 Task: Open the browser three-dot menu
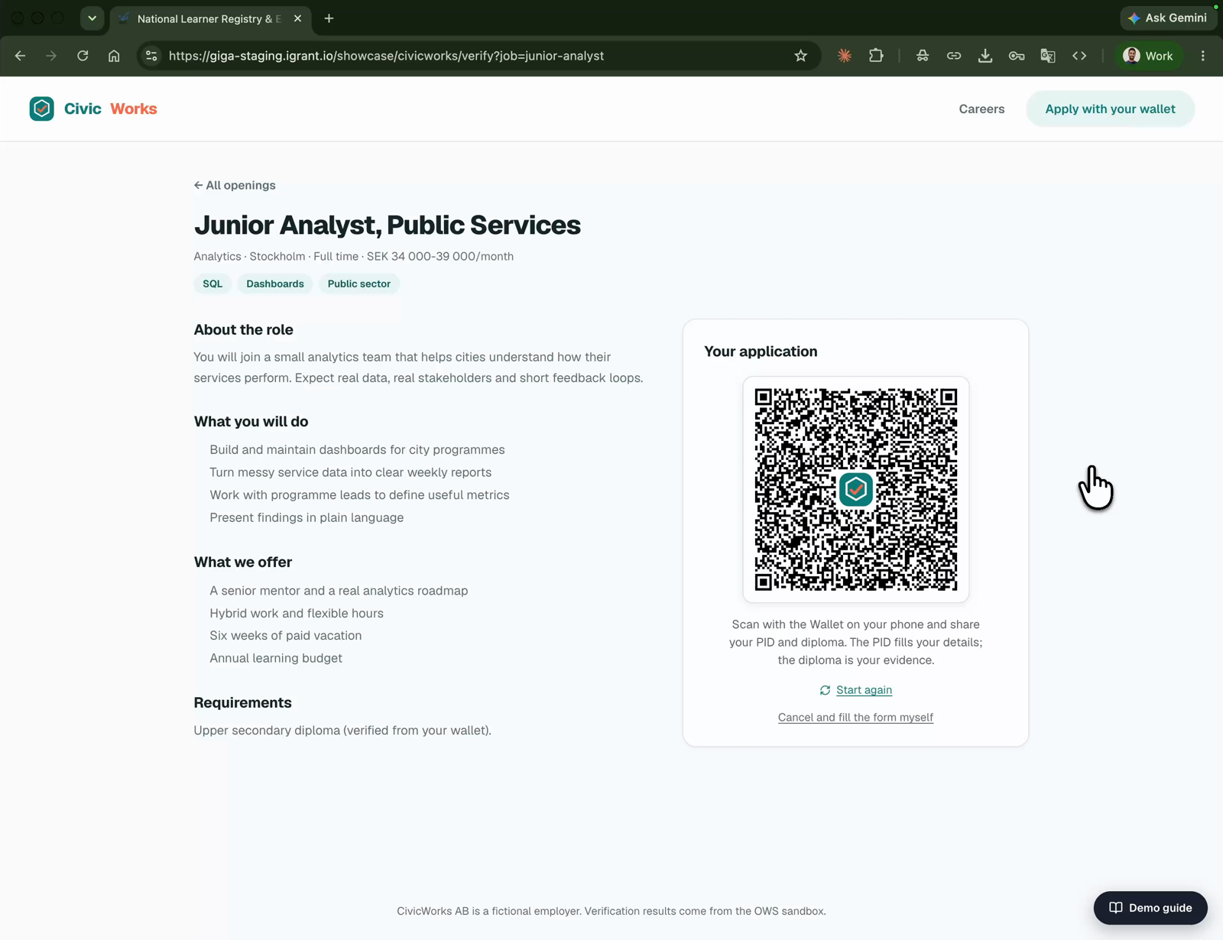pos(1203,56)
